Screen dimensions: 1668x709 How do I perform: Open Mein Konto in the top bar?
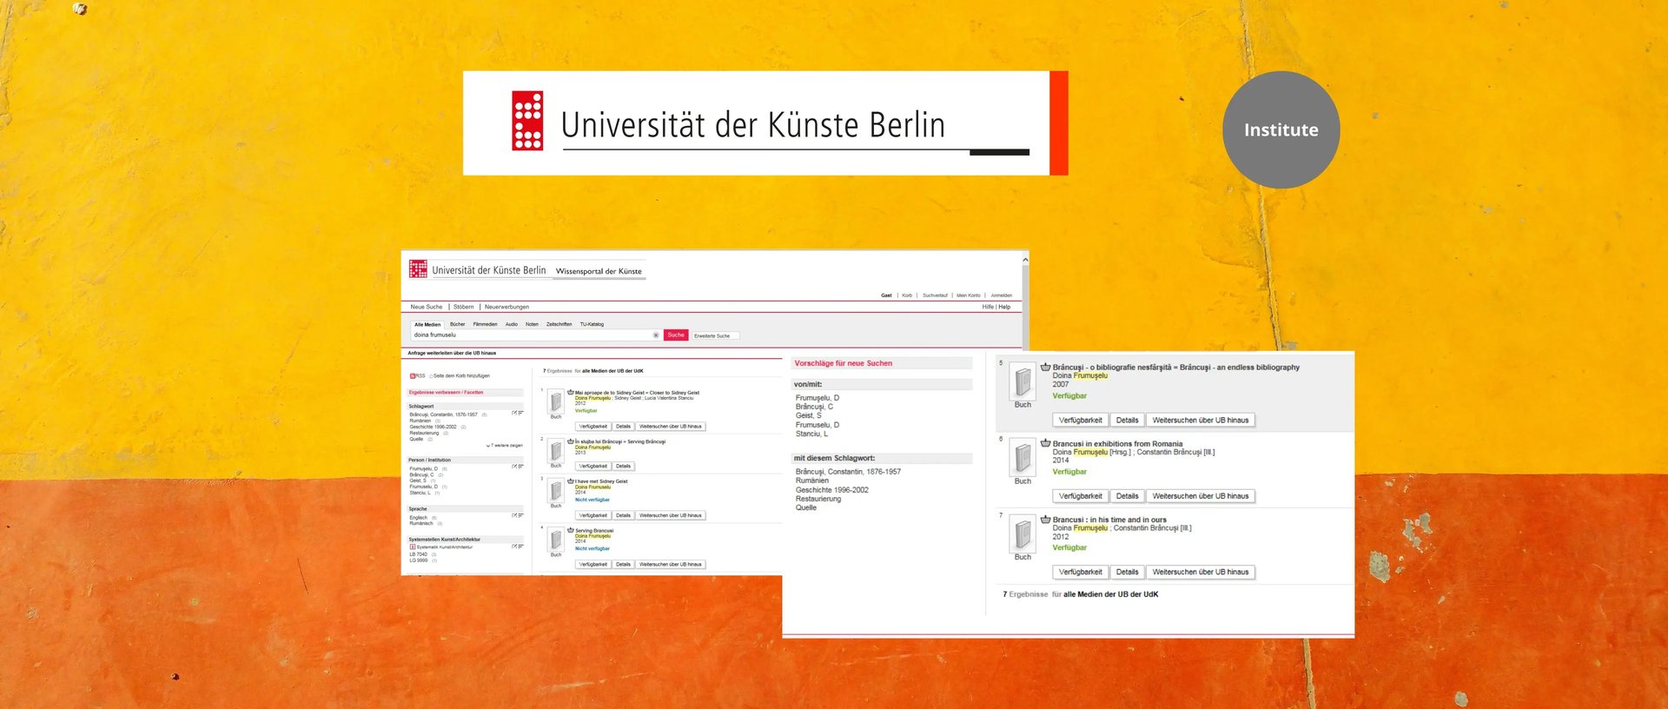(x=969, y=295)
